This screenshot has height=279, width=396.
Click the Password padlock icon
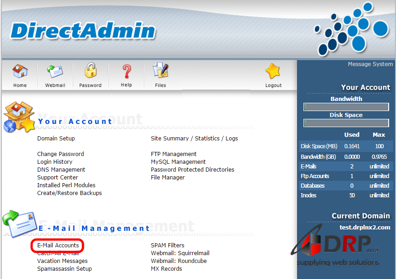tap(90, 72)
